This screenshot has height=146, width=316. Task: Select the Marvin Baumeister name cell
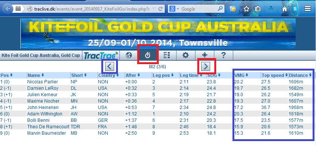click(x=46, y=133)
